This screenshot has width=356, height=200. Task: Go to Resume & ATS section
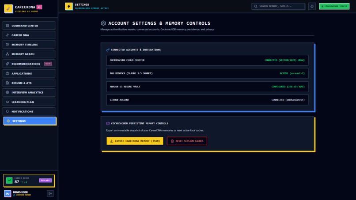tap(29, 83)
